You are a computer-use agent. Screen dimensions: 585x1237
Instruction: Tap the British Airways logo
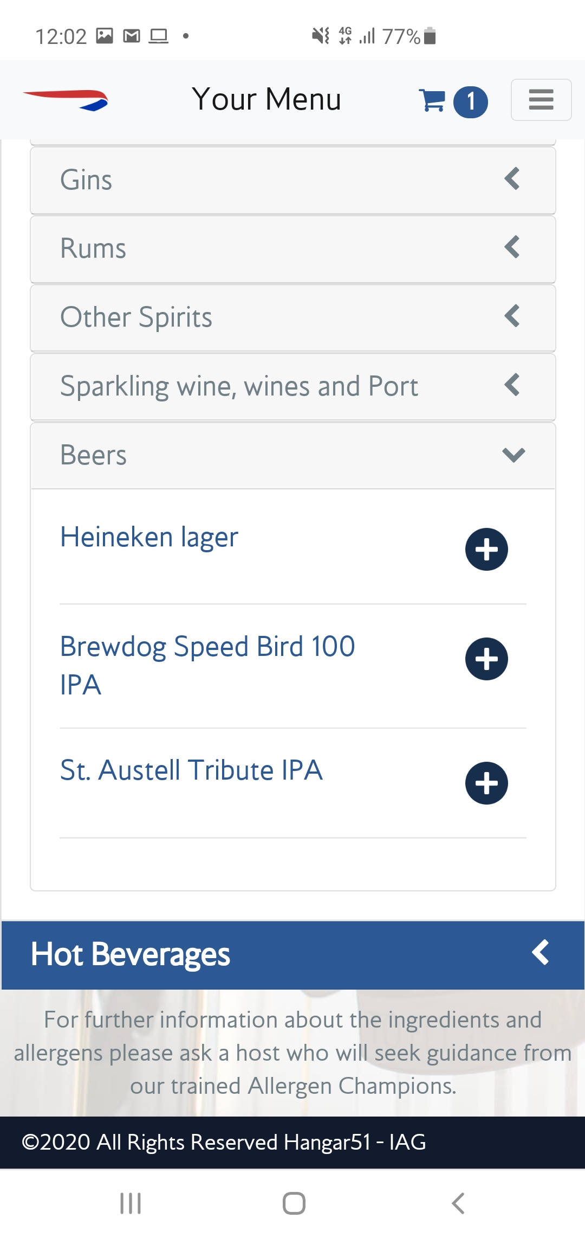pyautogui.click(x=66, y=100)
